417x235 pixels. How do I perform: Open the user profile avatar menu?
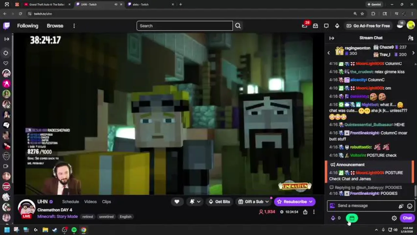(411, 26)
